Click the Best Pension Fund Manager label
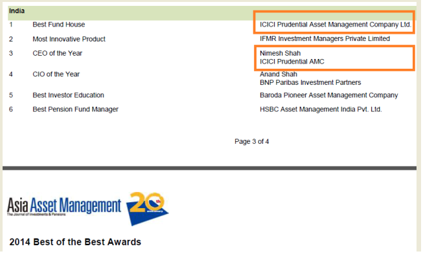 click(x=76, y=110)
